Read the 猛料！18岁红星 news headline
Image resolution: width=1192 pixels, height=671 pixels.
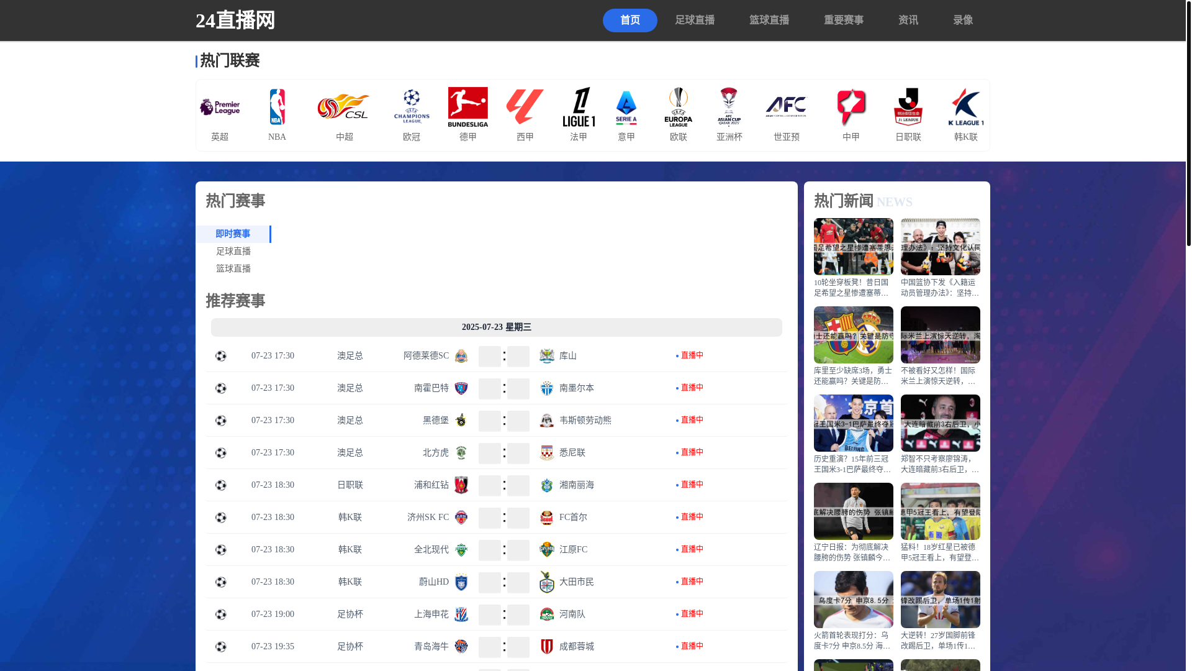tap(941, 552)
